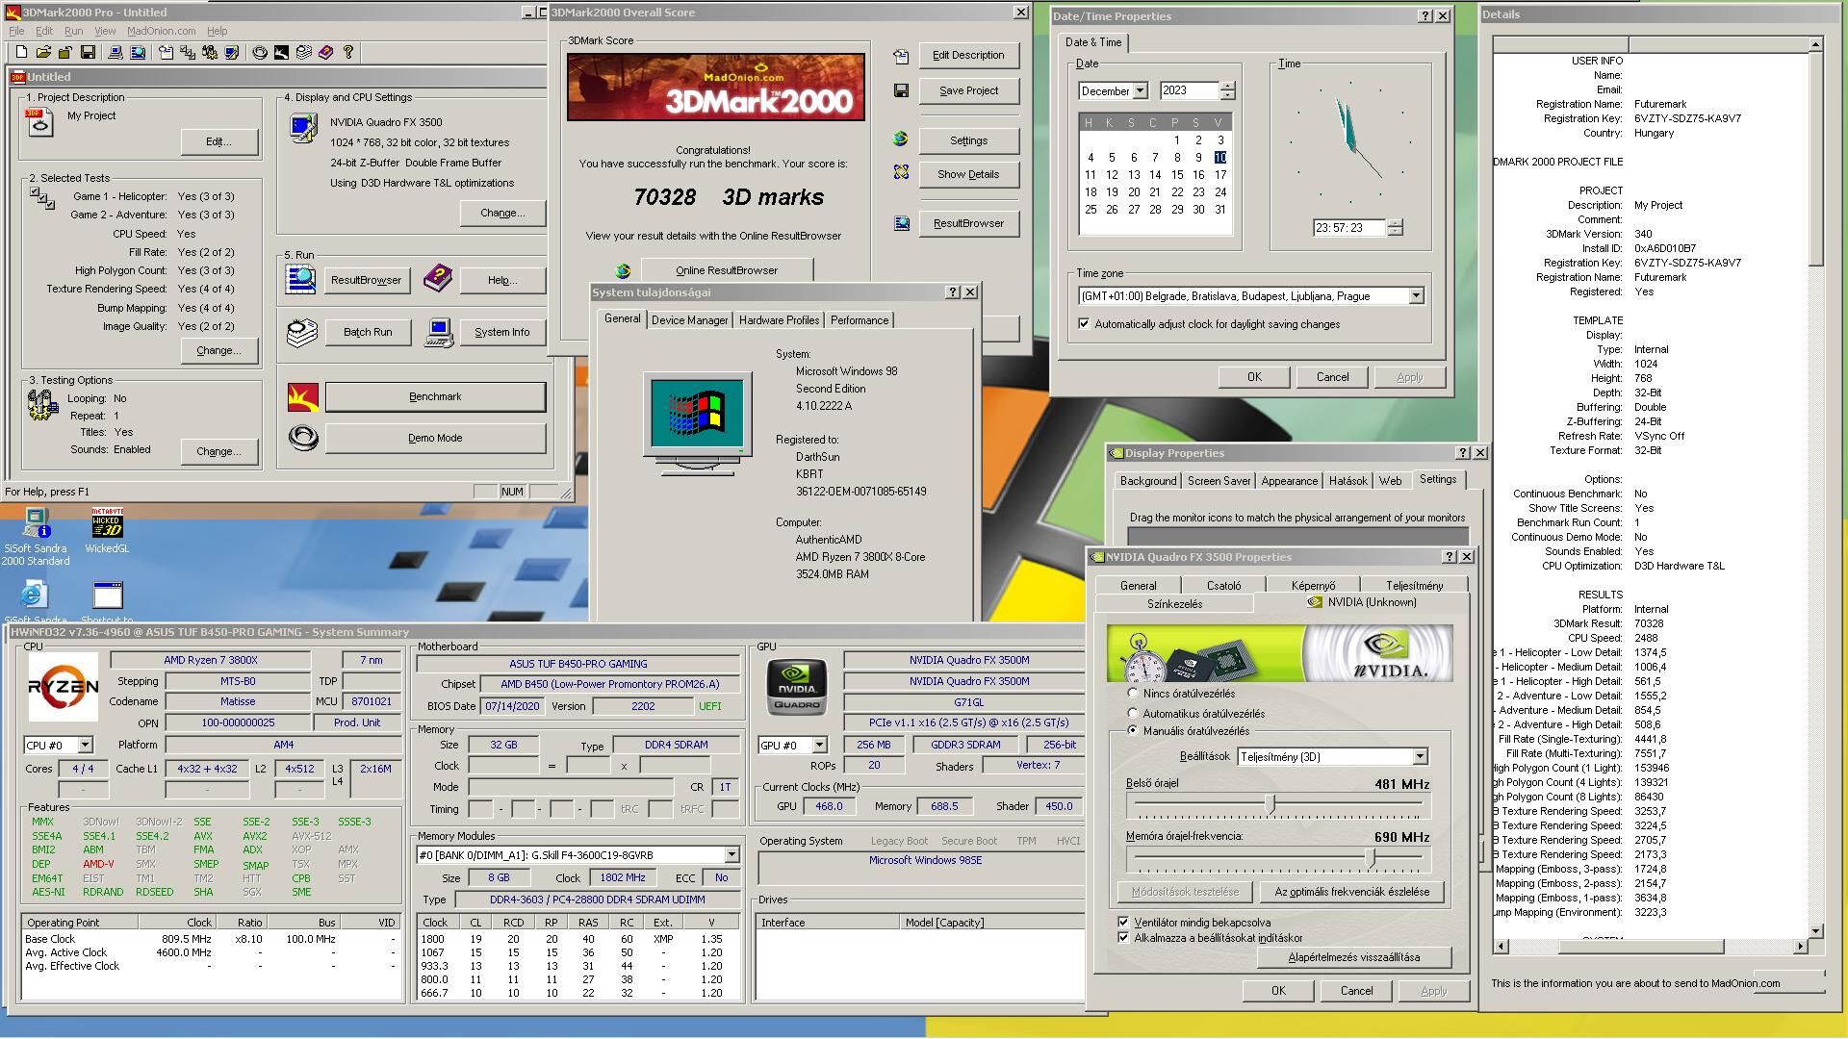This screenshot has height=1039, width=1848.
Task: Increase the year with the spinner up arrow
Action: click(1227, 86)
